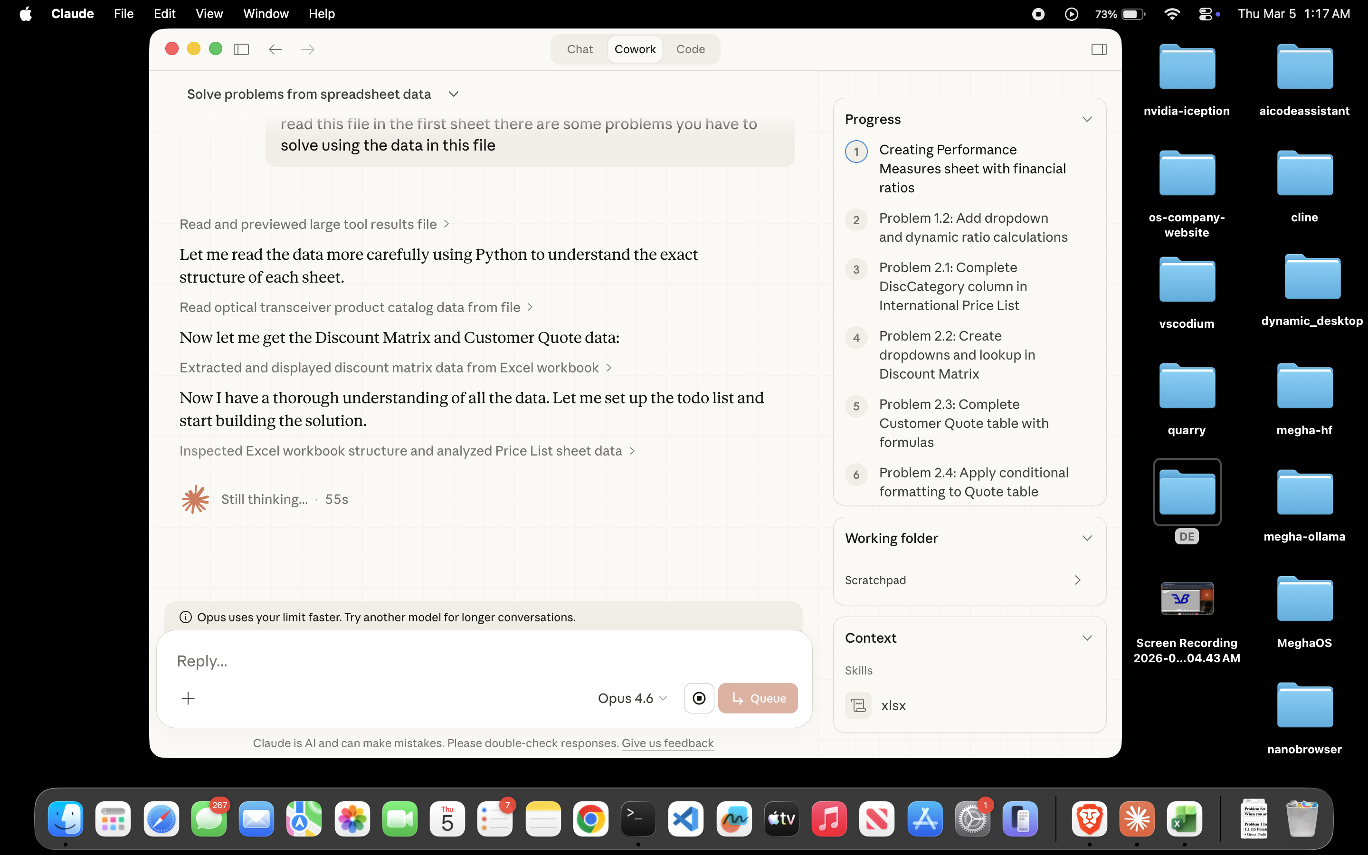Open Reminders in the dock
Screen dimensions: 1368x855
click(495, 819)
